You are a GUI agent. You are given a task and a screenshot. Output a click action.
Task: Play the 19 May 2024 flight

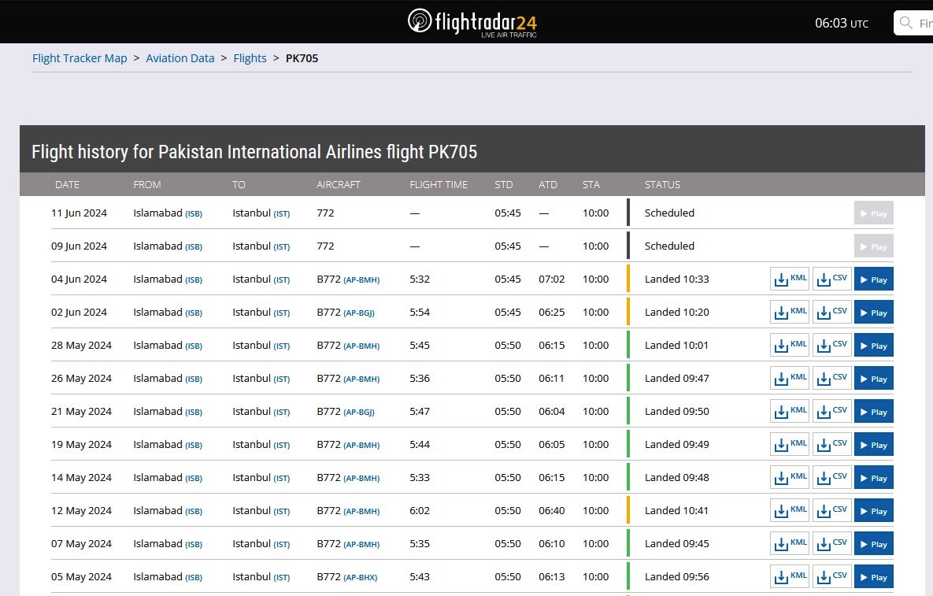(x=873, y=444)
